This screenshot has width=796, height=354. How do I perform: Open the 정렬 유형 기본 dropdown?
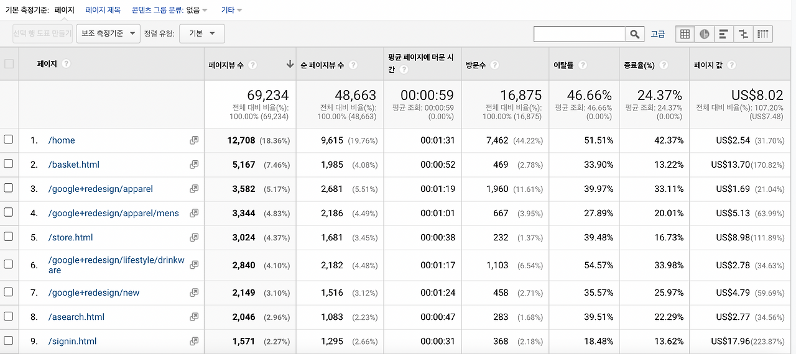coord(202,34)
